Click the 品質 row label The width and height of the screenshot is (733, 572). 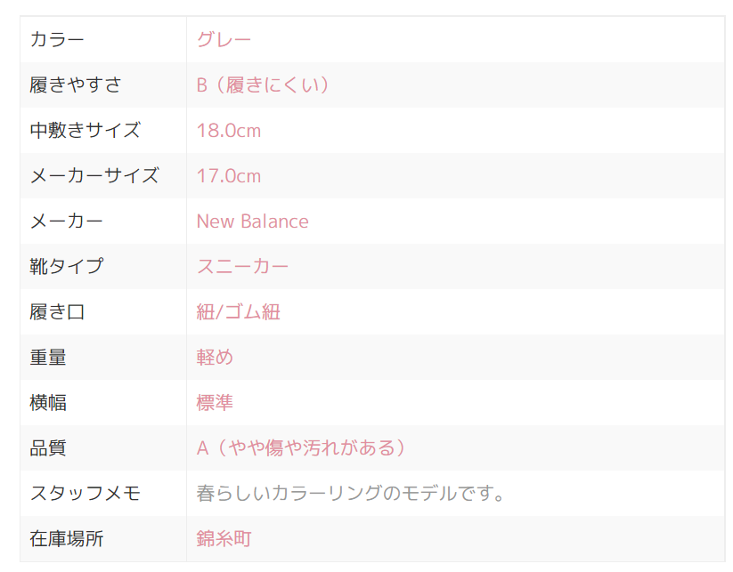pos(48,448)
